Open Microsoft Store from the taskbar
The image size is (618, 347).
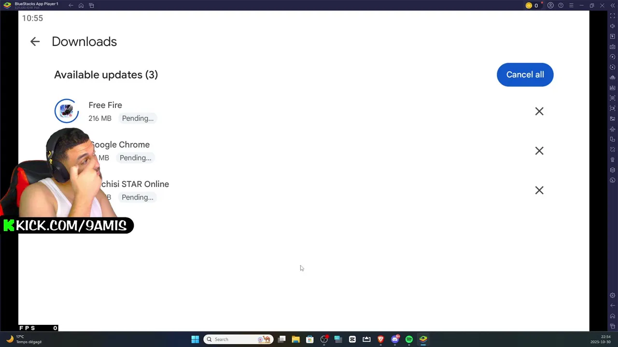pos(310,339)
